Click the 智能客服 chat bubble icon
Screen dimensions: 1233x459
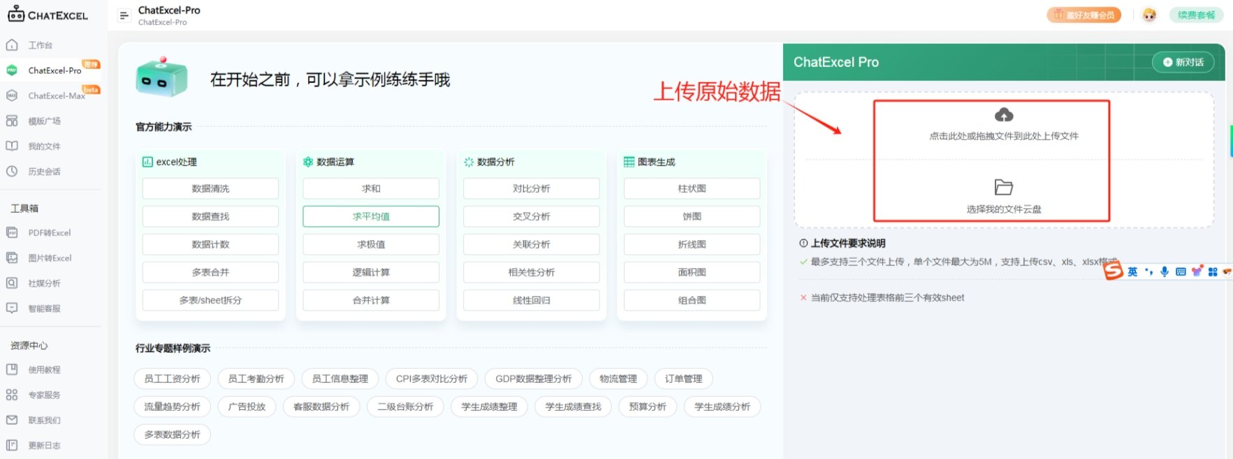pyautogui.click(x=12, y=308)
